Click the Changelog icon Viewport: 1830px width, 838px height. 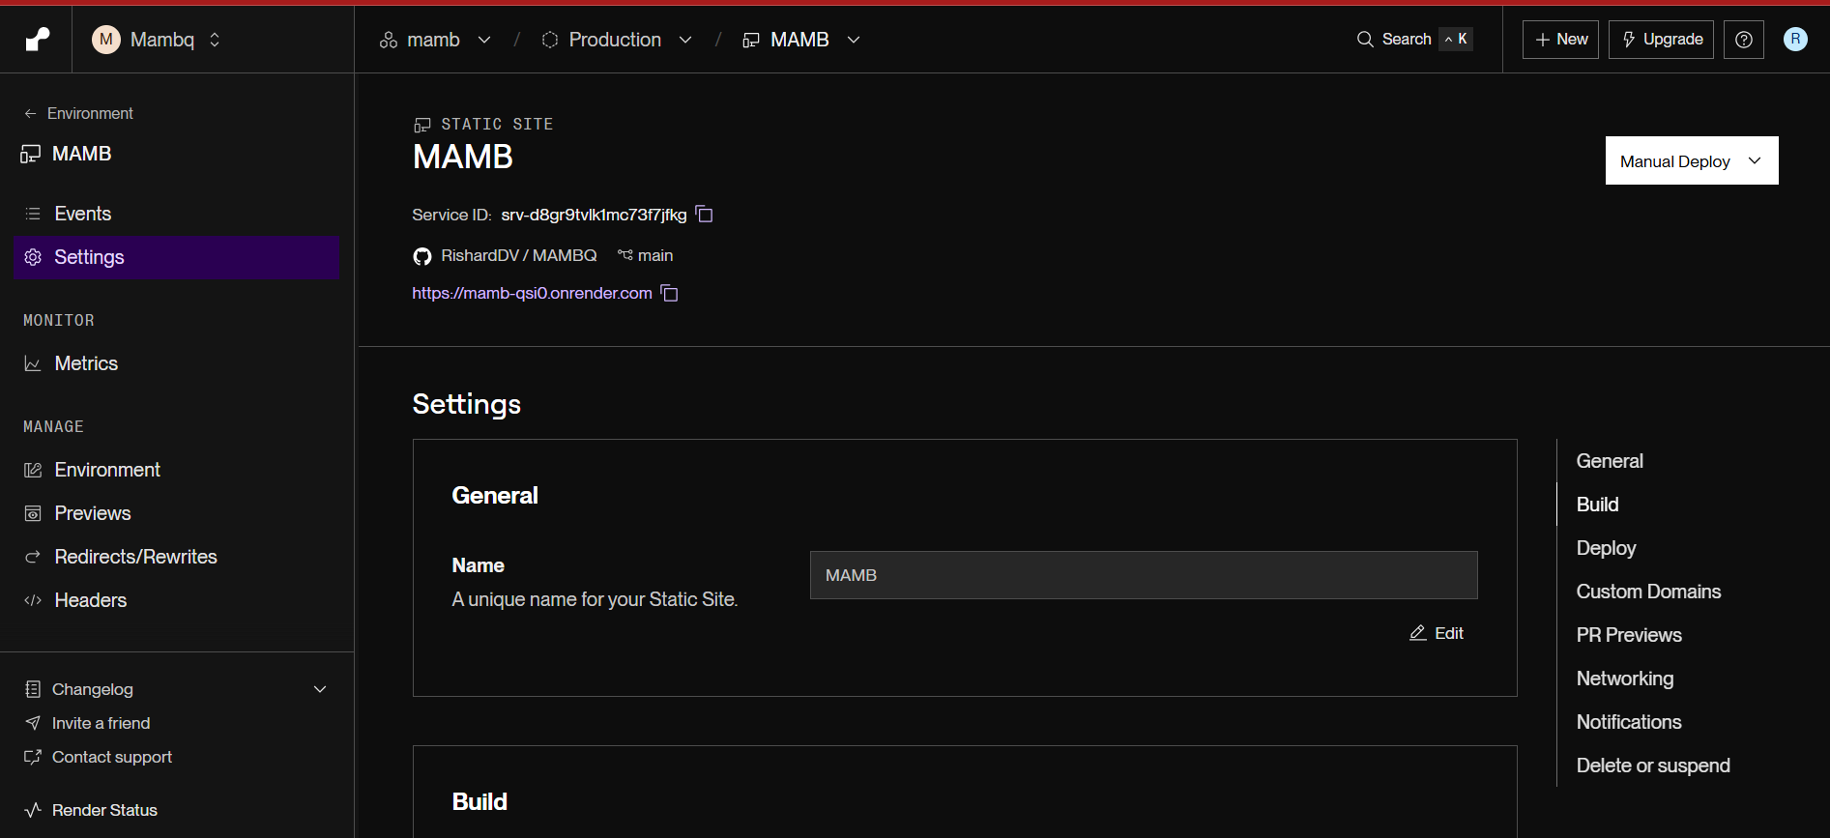click(33, 689)
